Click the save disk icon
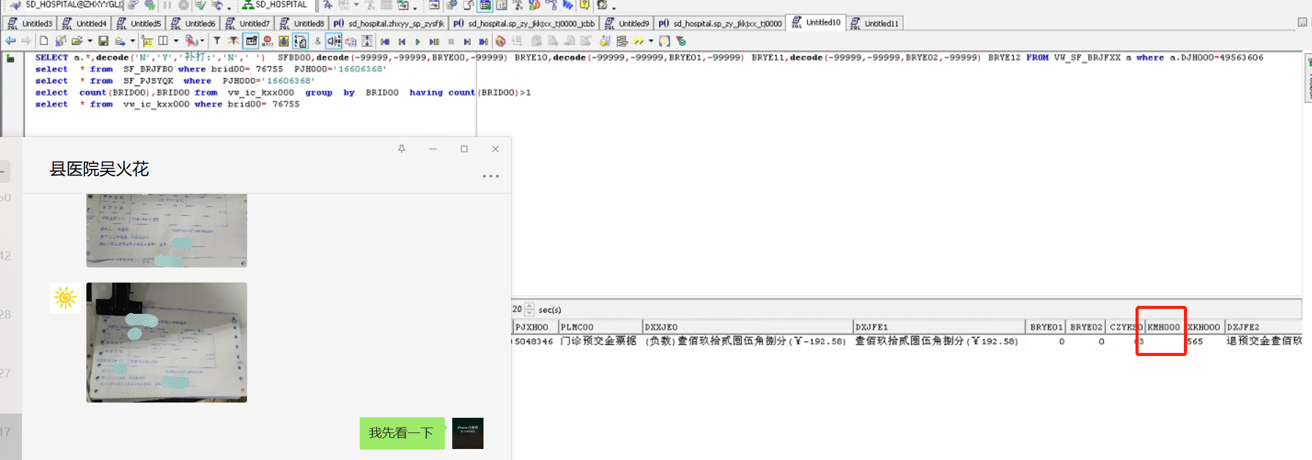The height and width of the screenshot is (460, 1312). click(x=104, y=41)
